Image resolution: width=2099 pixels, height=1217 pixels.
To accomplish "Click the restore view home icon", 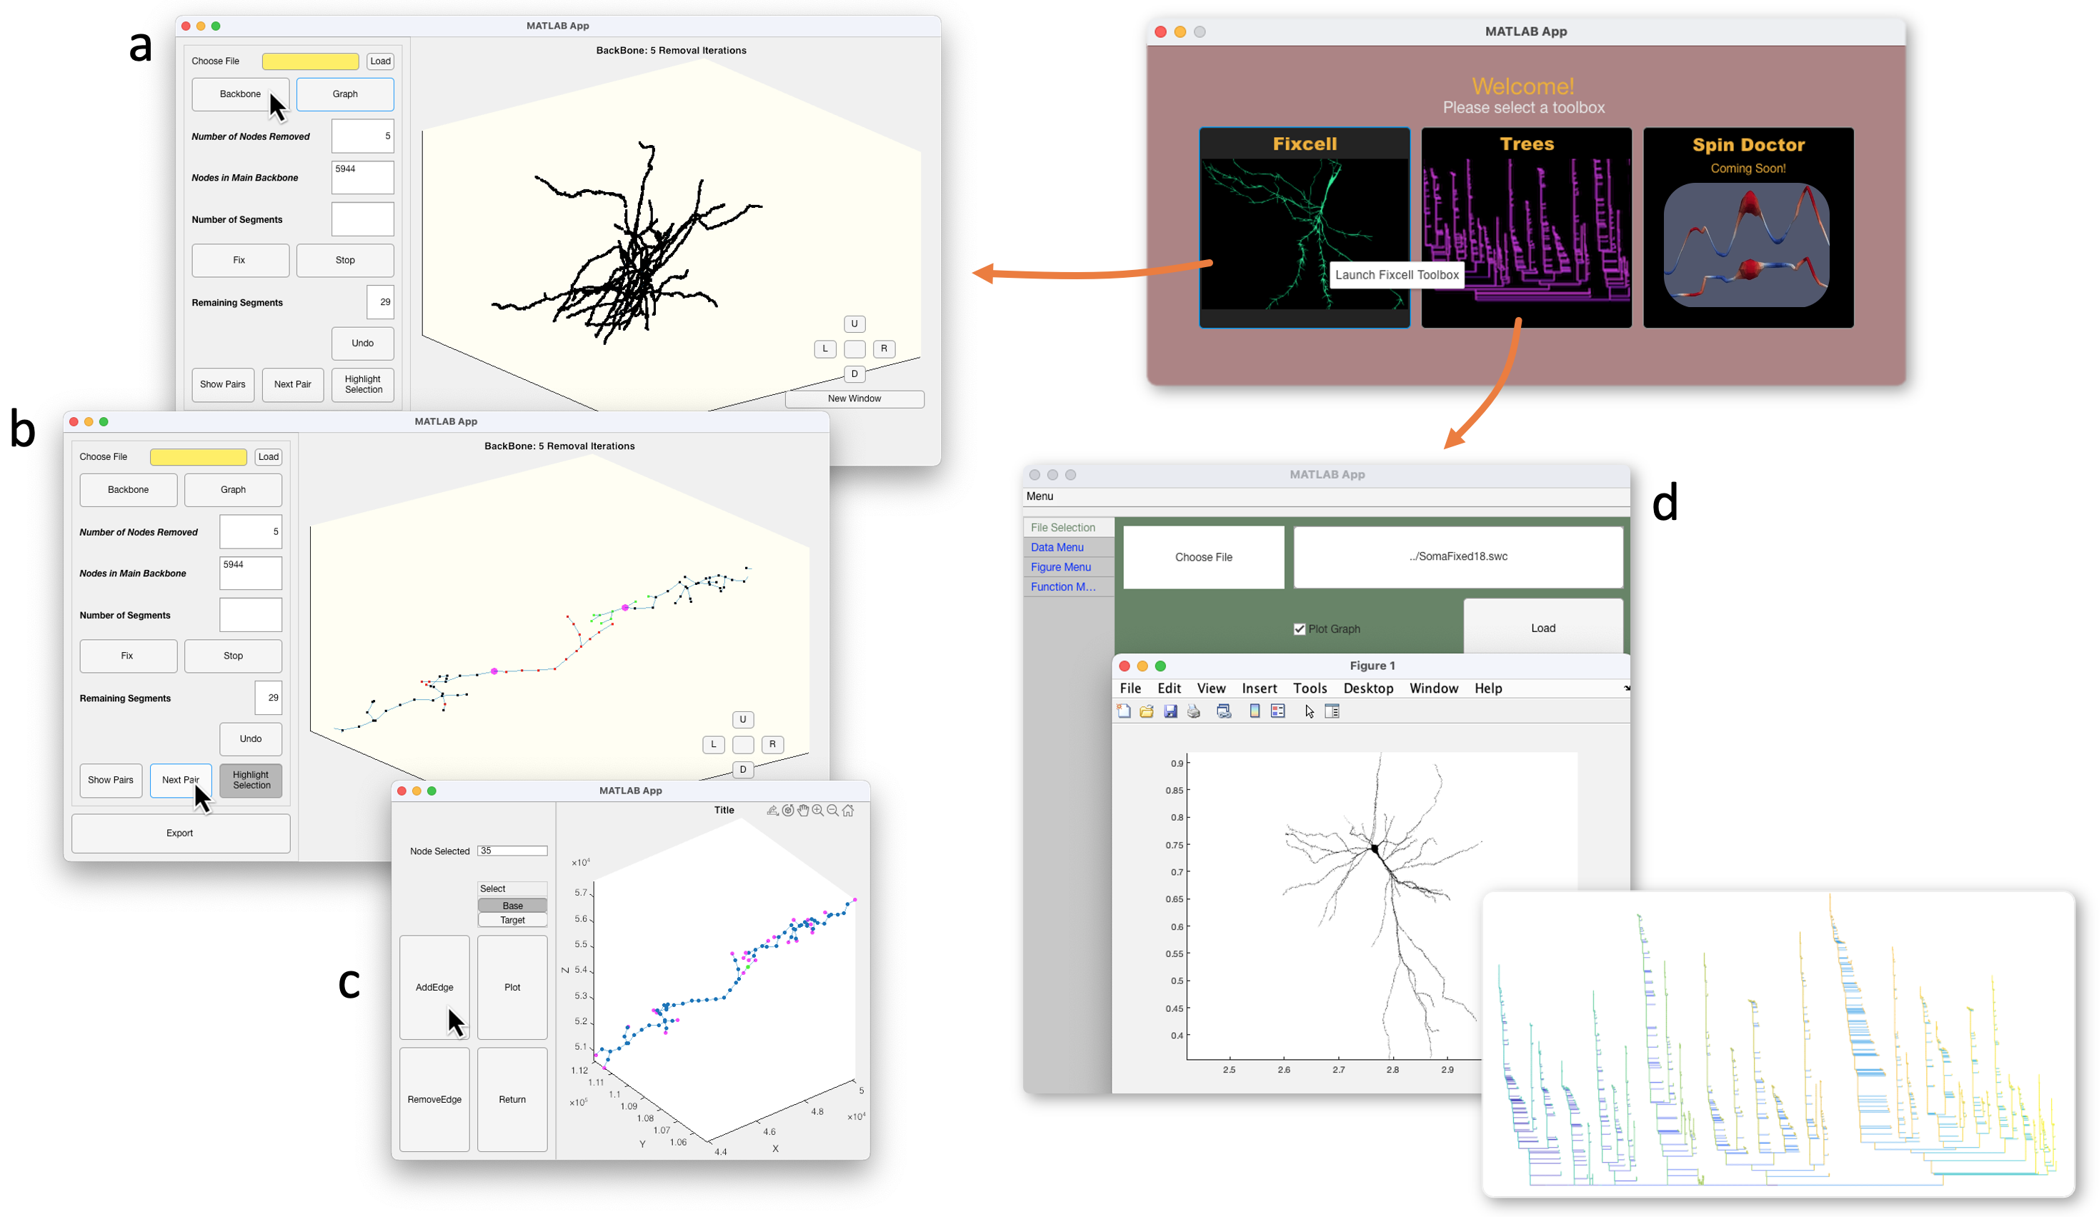I will (x=848, y=810).
